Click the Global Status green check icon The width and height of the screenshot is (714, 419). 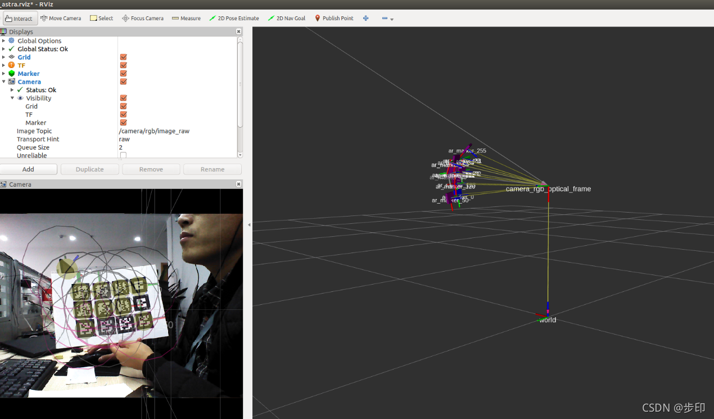11,49
